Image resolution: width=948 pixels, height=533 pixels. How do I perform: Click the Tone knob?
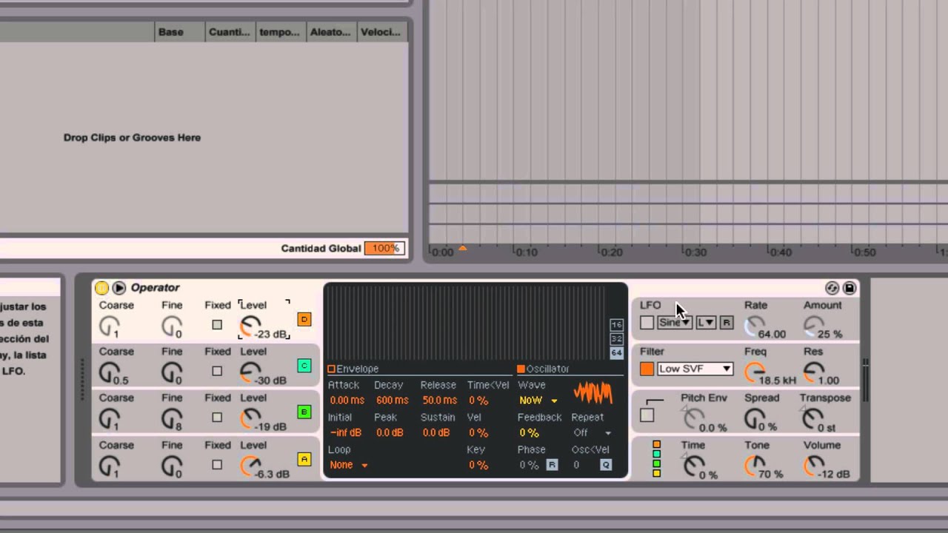click(x=755, y=466)
